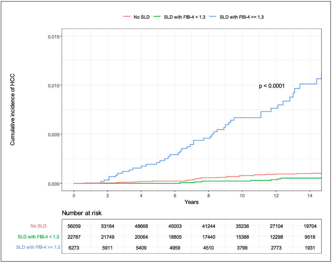Select the 'Cumulative incidence of HCC' axis title
The height and width of the screenshot is (263, 332).
click(13, 110)
